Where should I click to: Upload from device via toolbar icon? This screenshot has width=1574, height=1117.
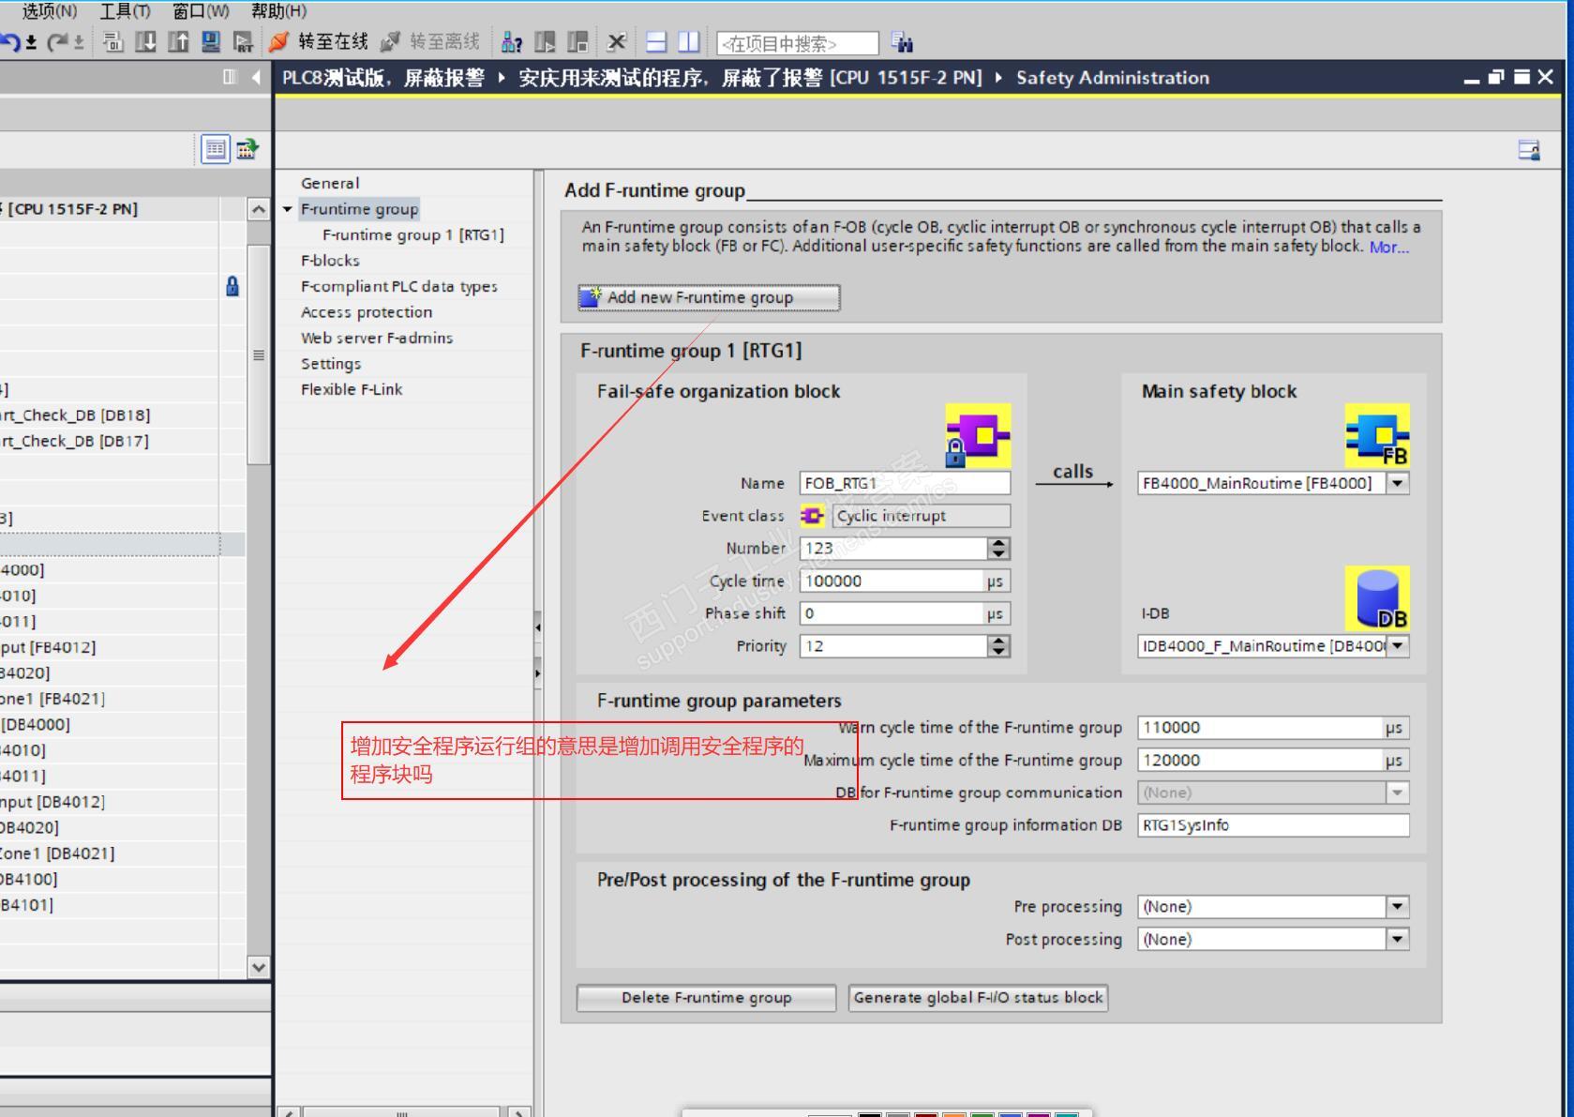click(178, 42)
